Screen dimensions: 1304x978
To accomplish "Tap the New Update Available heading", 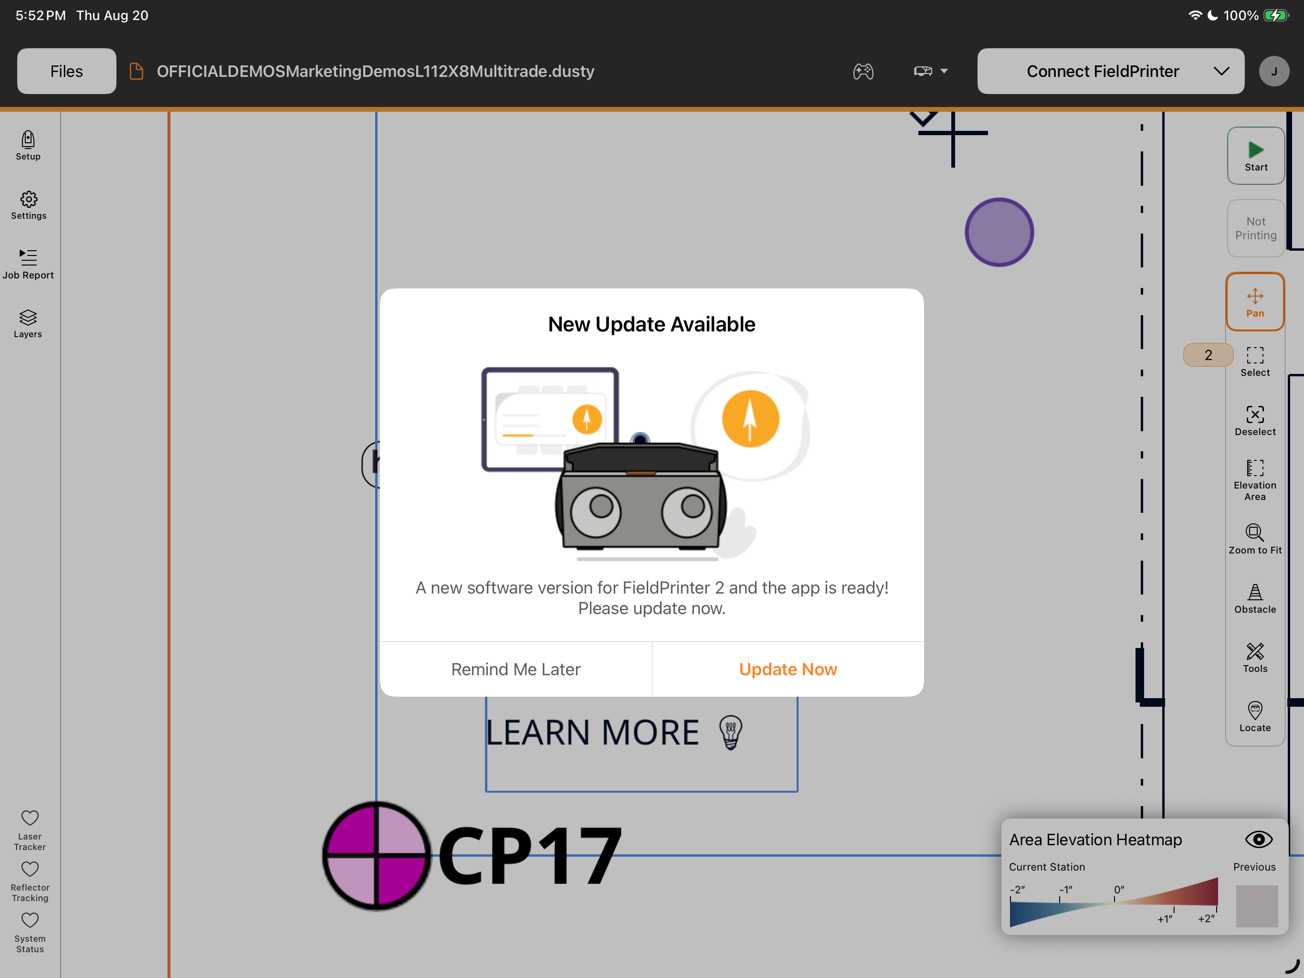I will (652, 324).
